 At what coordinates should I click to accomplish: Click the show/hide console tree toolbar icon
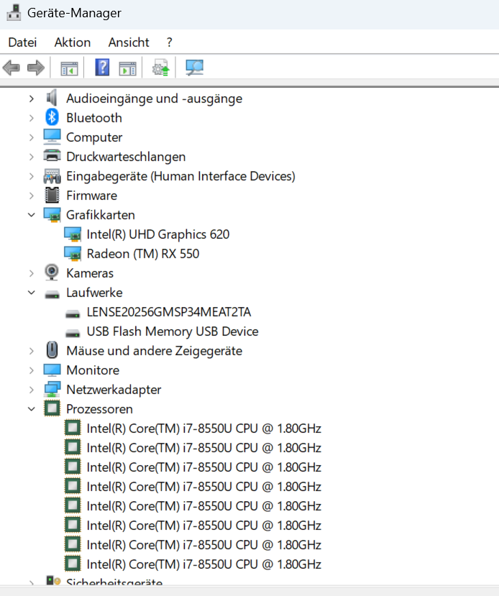coord(69,68)
